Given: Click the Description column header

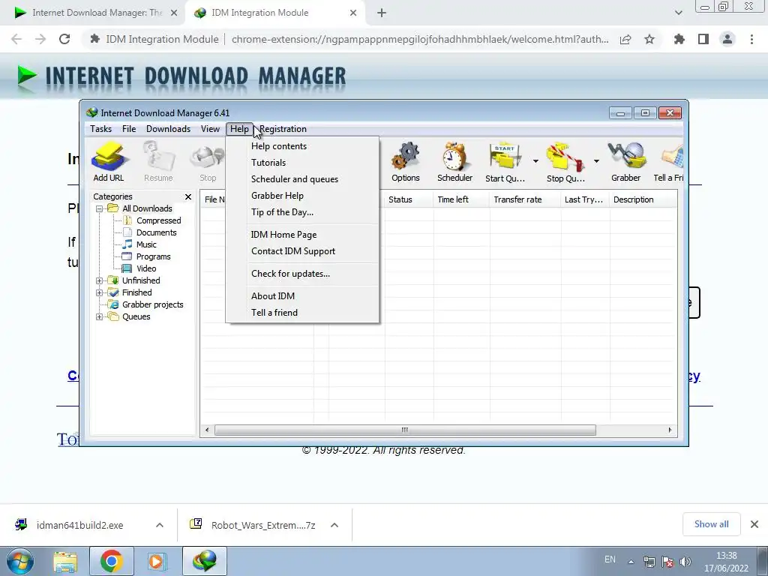Looking at the screenshot, I should tap(643, 199).
